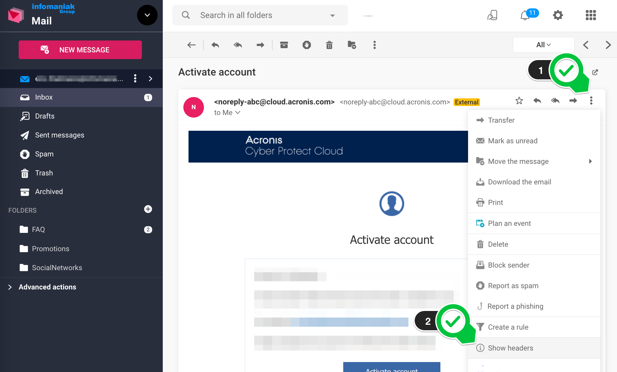Click the message three-dot options icon
Screen dimensions: 617x372
point(591,101)
